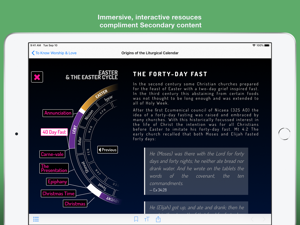Image resolution: width=300 pixels, height=225 pixels.
Task: Tap the share icon at the bottom
Action: (158, 219)
